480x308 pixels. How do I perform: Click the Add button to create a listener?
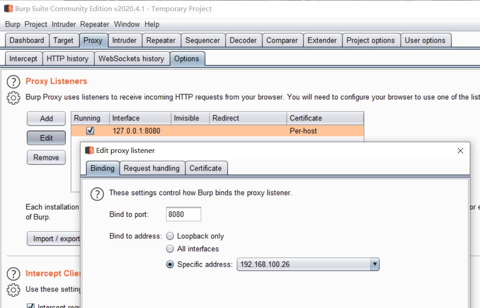click(x=46, y=119)
